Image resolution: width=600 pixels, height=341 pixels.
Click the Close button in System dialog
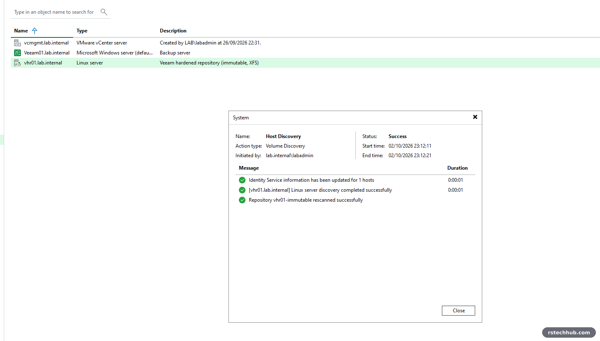point(459,311)
